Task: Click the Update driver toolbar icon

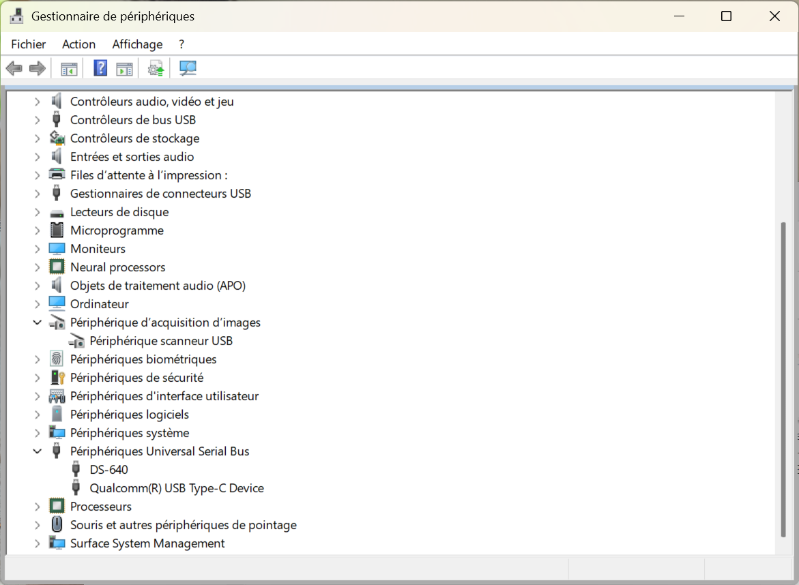Action: [x=156, y=68]
